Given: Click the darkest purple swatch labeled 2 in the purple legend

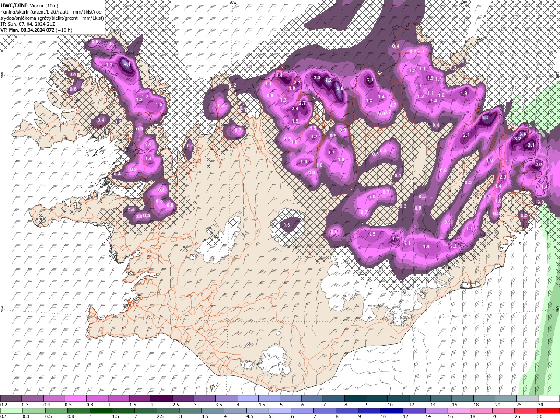Looking at the screenshot, I should point(161,399).
